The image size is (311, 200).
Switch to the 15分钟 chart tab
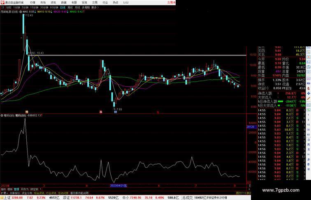pyautogui.click(x=34, y=7)
